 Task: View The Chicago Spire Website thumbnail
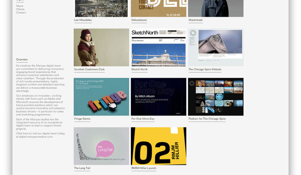pos(216,47)
